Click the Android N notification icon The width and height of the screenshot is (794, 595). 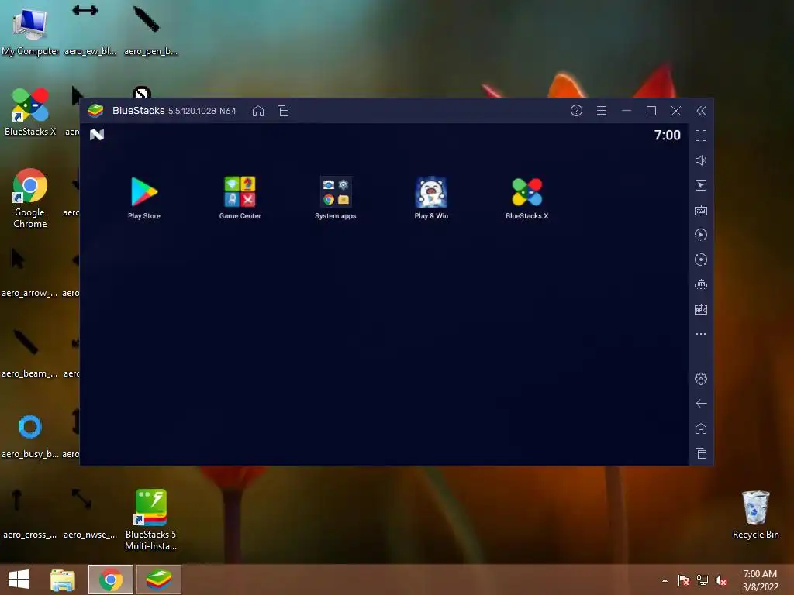pos(97,135)
